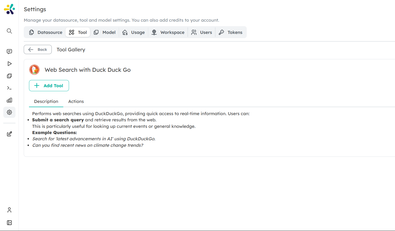Open the terminal prompt sidebar icon
The width and height of the screenshot is (395, 231).
point(9,88)
